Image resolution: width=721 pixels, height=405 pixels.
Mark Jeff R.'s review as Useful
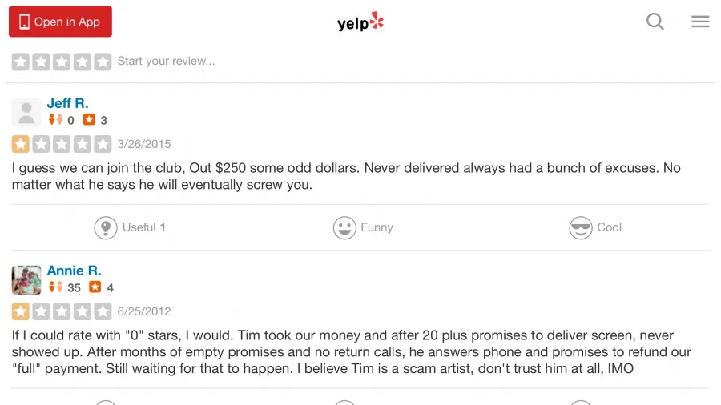[130, 227]
